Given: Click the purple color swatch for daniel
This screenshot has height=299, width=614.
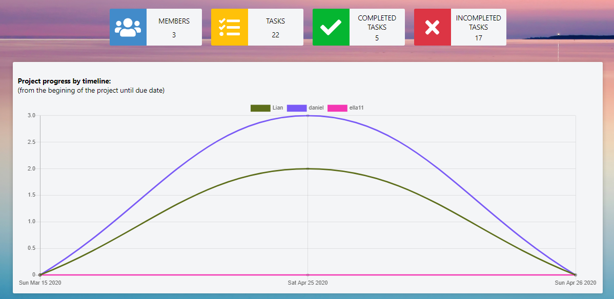Looking at the screenshot, I should (296, 108).
